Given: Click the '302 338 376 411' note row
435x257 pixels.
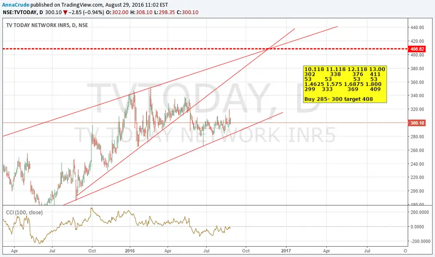Looking at the screenshot, I should tap(342, 74).
